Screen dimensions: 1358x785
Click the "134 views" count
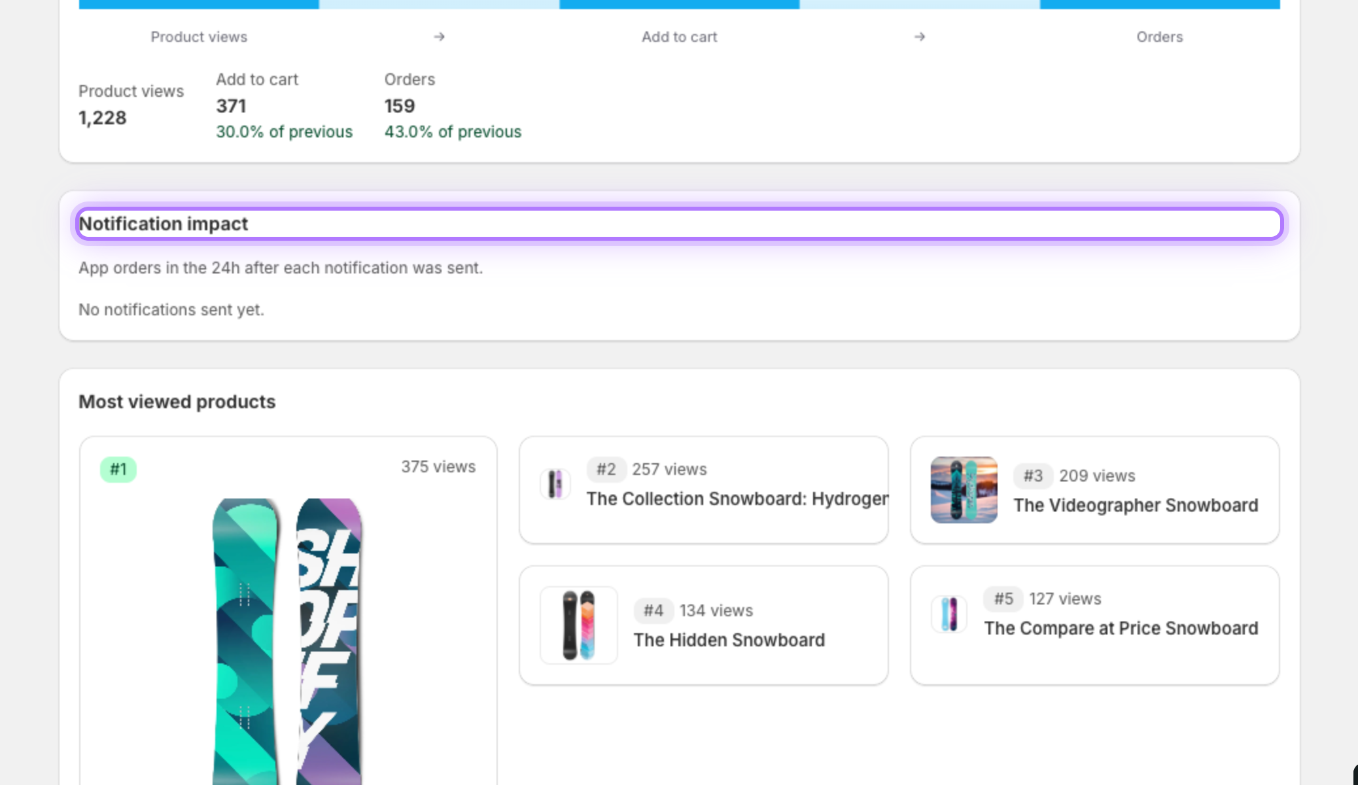716,610
